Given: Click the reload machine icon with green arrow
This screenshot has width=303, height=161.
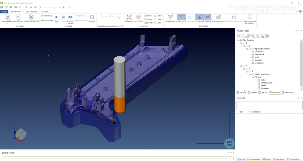Looking at the screenshot, I should (x=248, y=36).
